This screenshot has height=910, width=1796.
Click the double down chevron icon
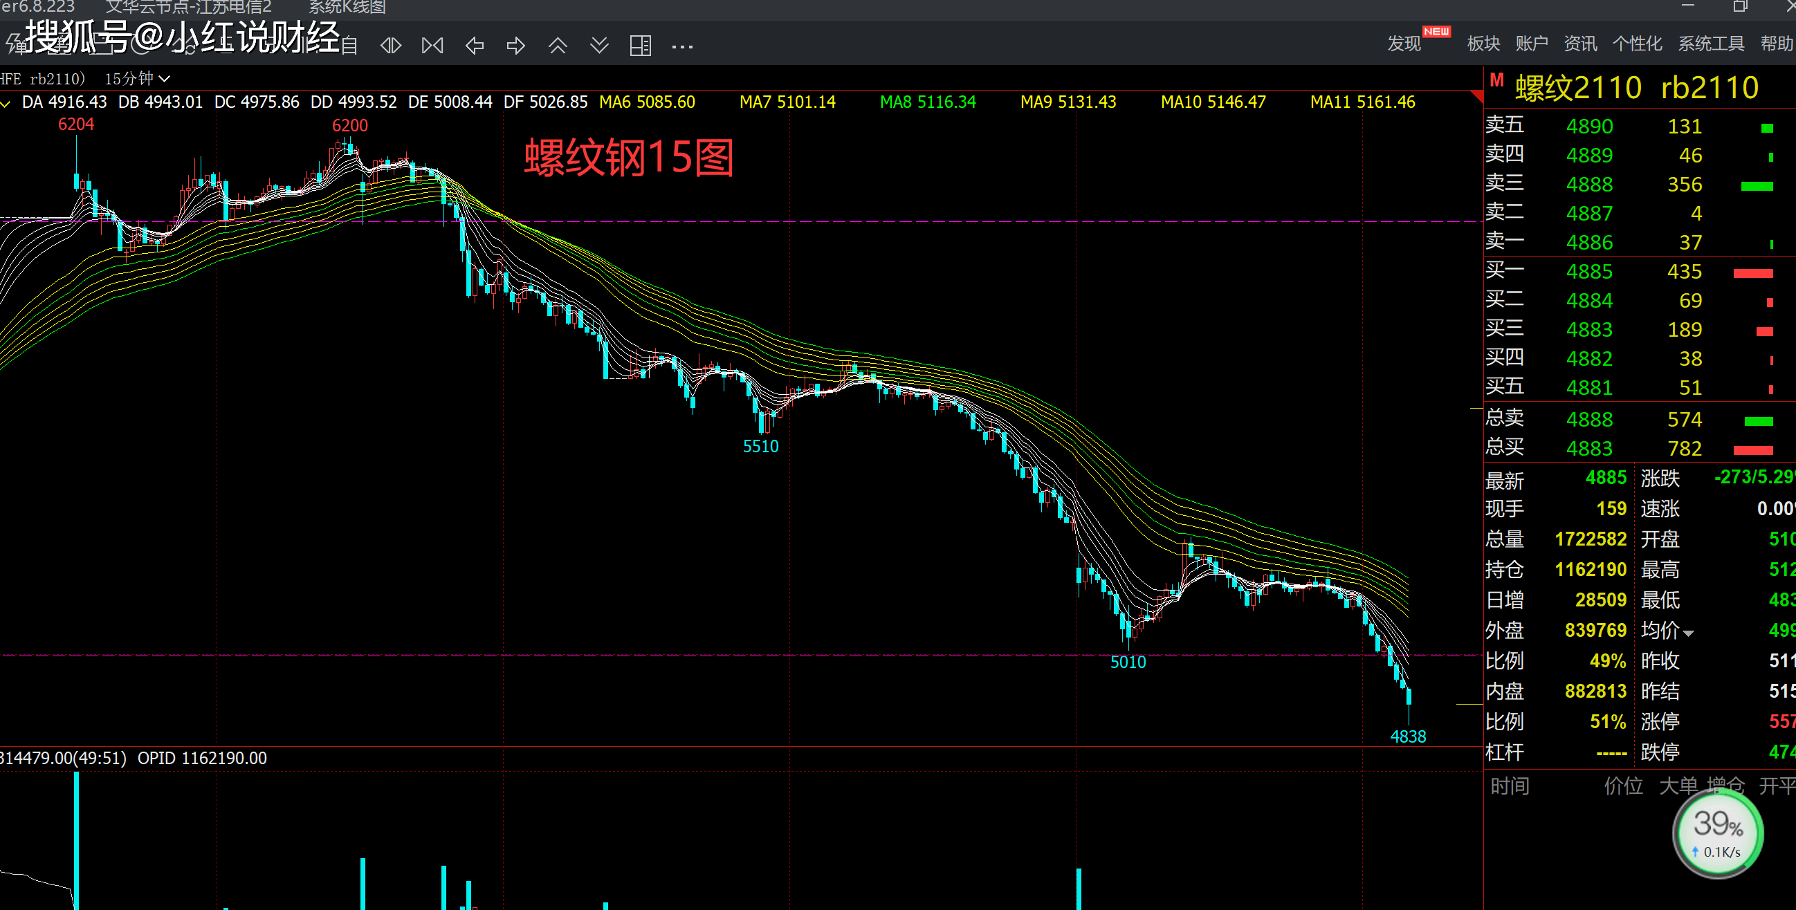[x=599, y=46]
